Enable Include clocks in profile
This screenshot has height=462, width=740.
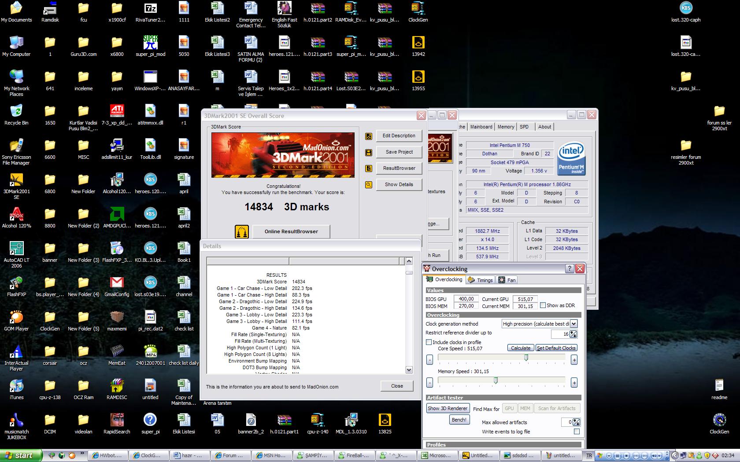(429, 342)
